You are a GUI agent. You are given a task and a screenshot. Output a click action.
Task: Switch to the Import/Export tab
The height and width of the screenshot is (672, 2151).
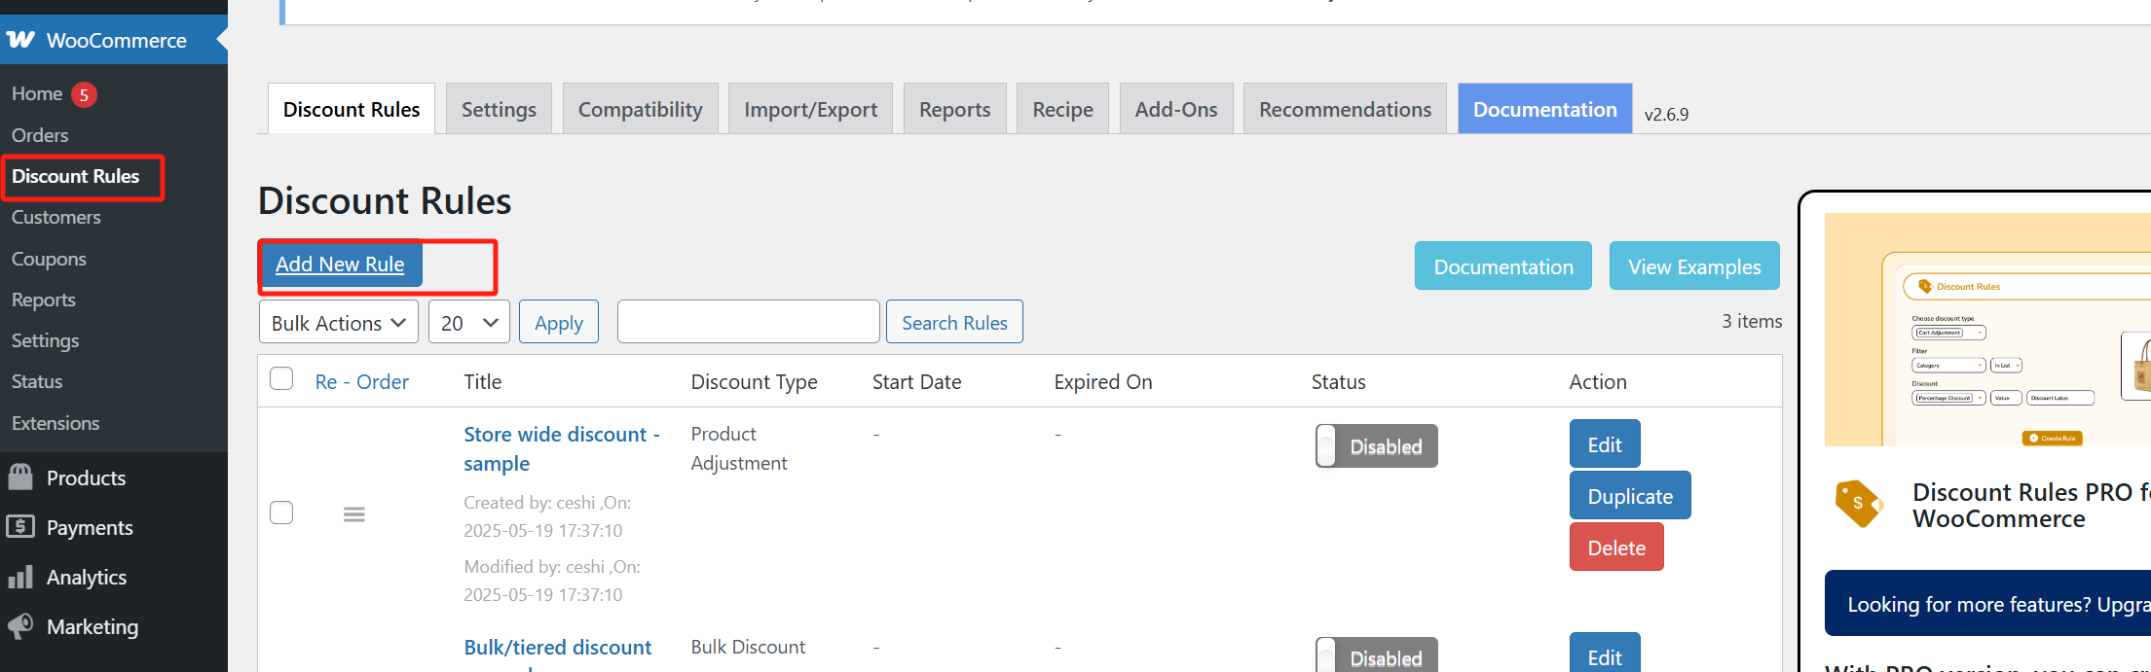[810, 109]
